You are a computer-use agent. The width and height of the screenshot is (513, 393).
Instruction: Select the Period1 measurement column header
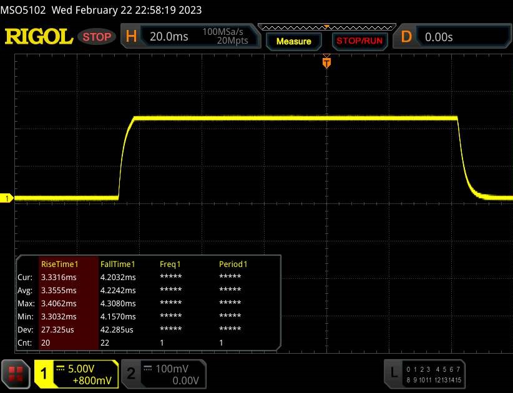point(233,264)
